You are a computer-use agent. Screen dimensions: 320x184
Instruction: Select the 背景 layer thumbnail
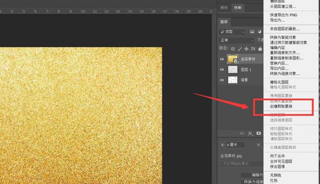pyautogui.click(x=233, y=80)
